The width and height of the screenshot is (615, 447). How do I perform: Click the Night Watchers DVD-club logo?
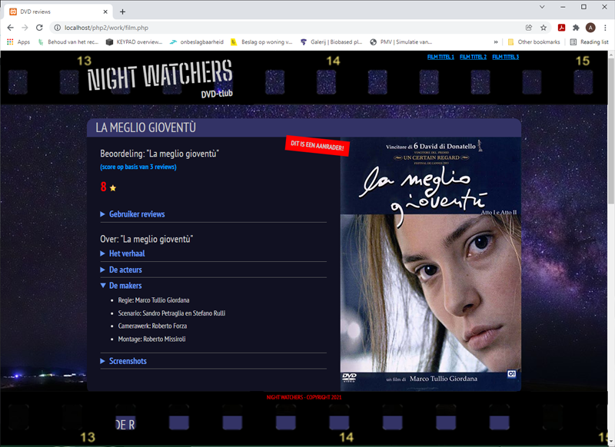(x=160, y=78)
